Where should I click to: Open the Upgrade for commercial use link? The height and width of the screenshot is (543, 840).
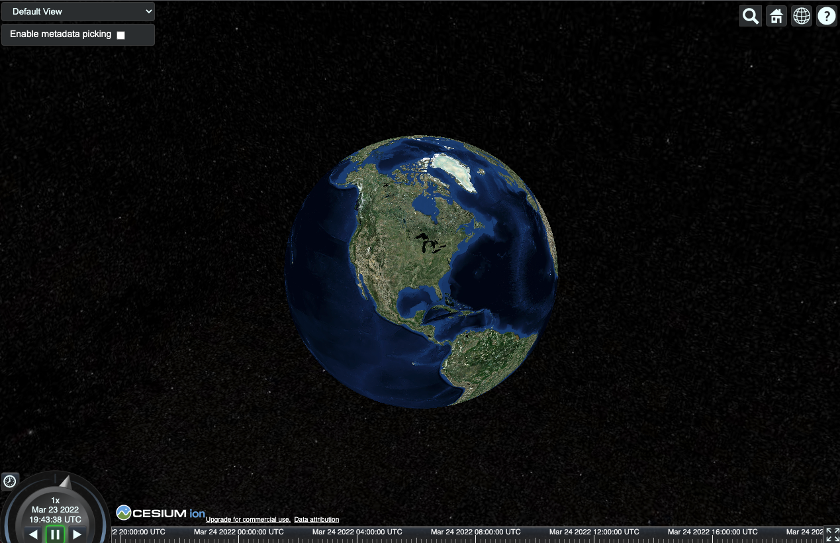pyautogui.click(x=248, y=519)
